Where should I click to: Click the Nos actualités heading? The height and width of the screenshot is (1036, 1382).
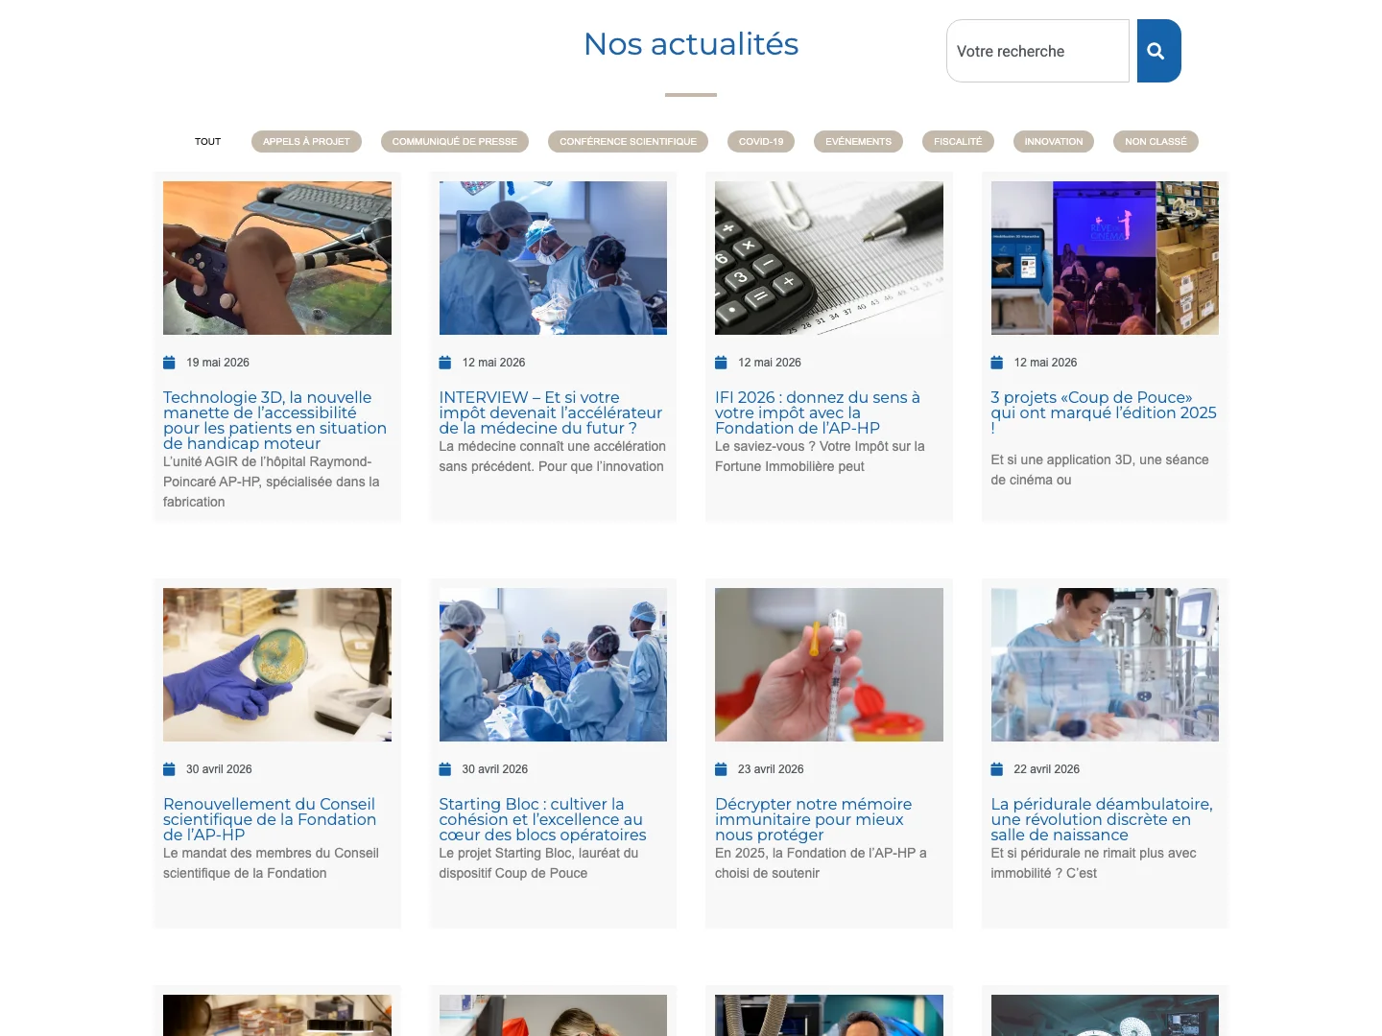pos(691,44)
